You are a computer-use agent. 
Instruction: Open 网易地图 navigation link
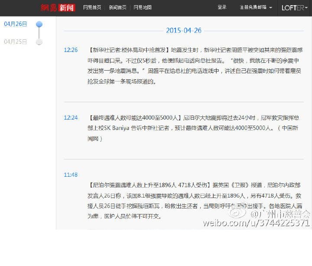(143, 7)
